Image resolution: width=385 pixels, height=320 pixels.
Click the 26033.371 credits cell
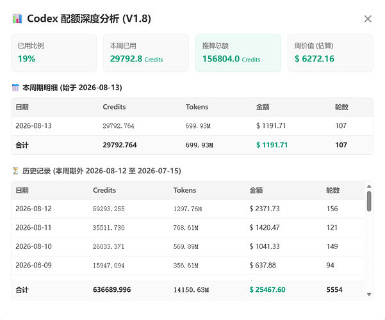click(x=108, y=246)
